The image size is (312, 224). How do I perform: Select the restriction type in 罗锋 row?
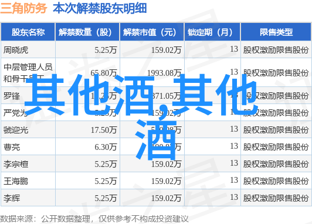coord(276,96)
